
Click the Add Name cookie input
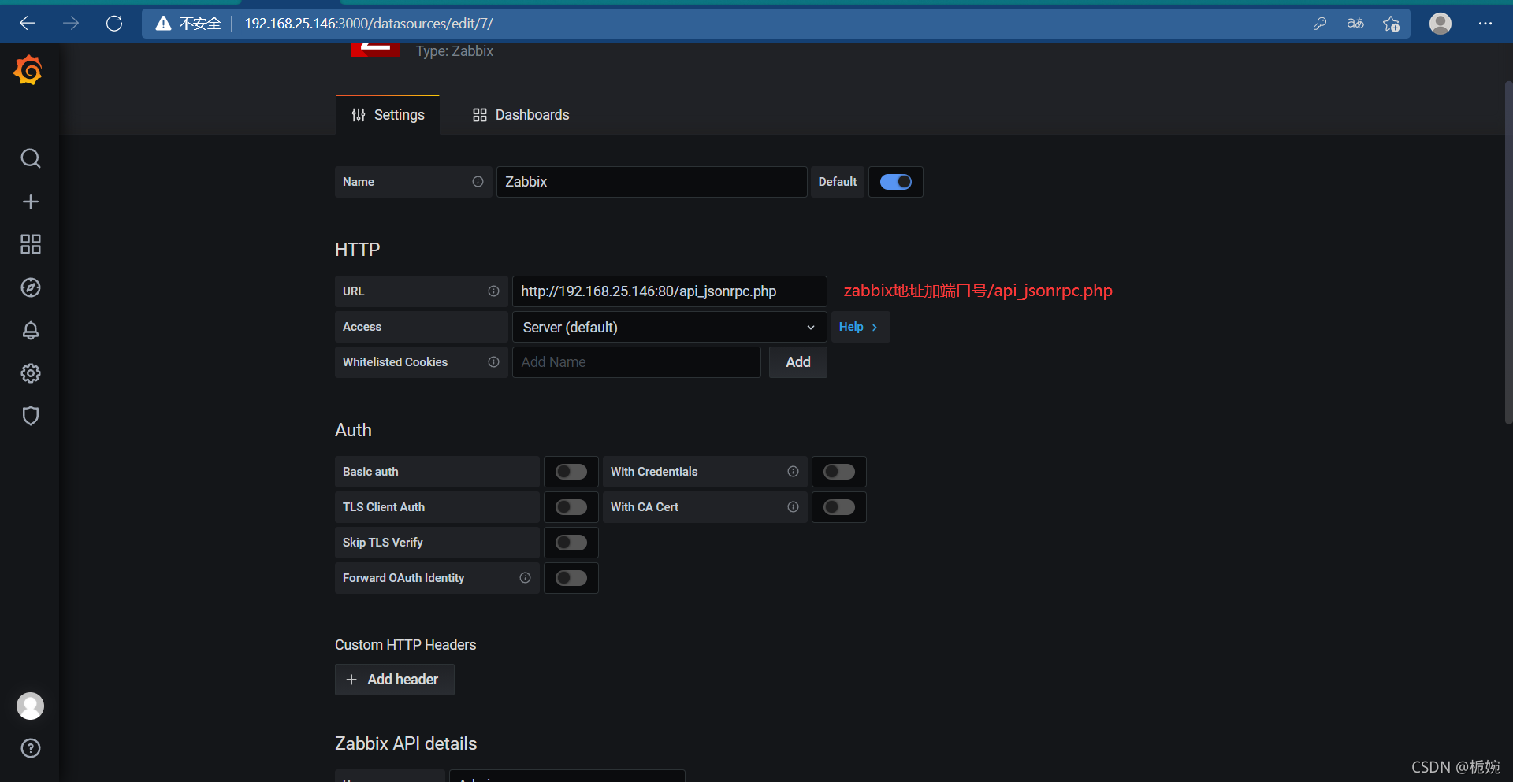(637, 362)
